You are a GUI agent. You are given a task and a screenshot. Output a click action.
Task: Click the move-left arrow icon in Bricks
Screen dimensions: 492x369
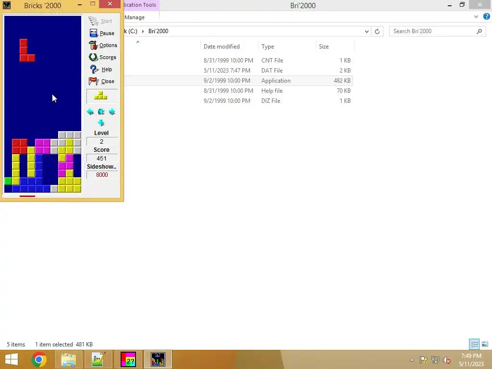tap(90, 111)
